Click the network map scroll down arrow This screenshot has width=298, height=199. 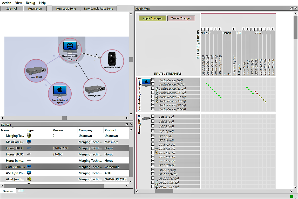131,114
